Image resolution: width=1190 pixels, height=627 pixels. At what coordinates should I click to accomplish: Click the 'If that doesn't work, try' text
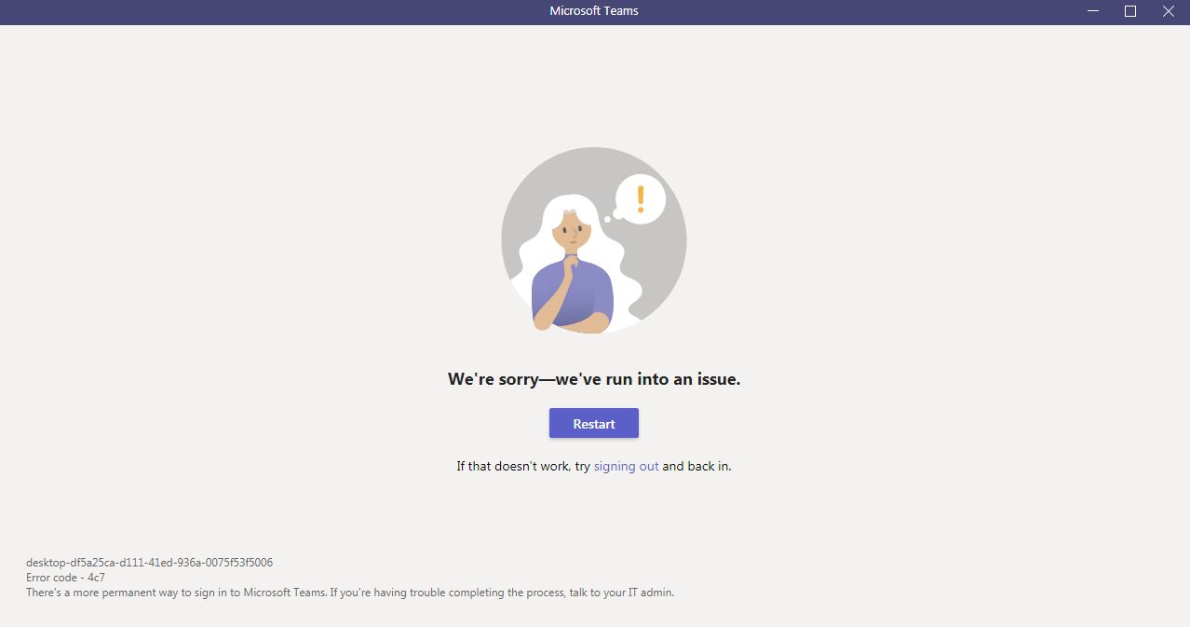tap(523, 466)
